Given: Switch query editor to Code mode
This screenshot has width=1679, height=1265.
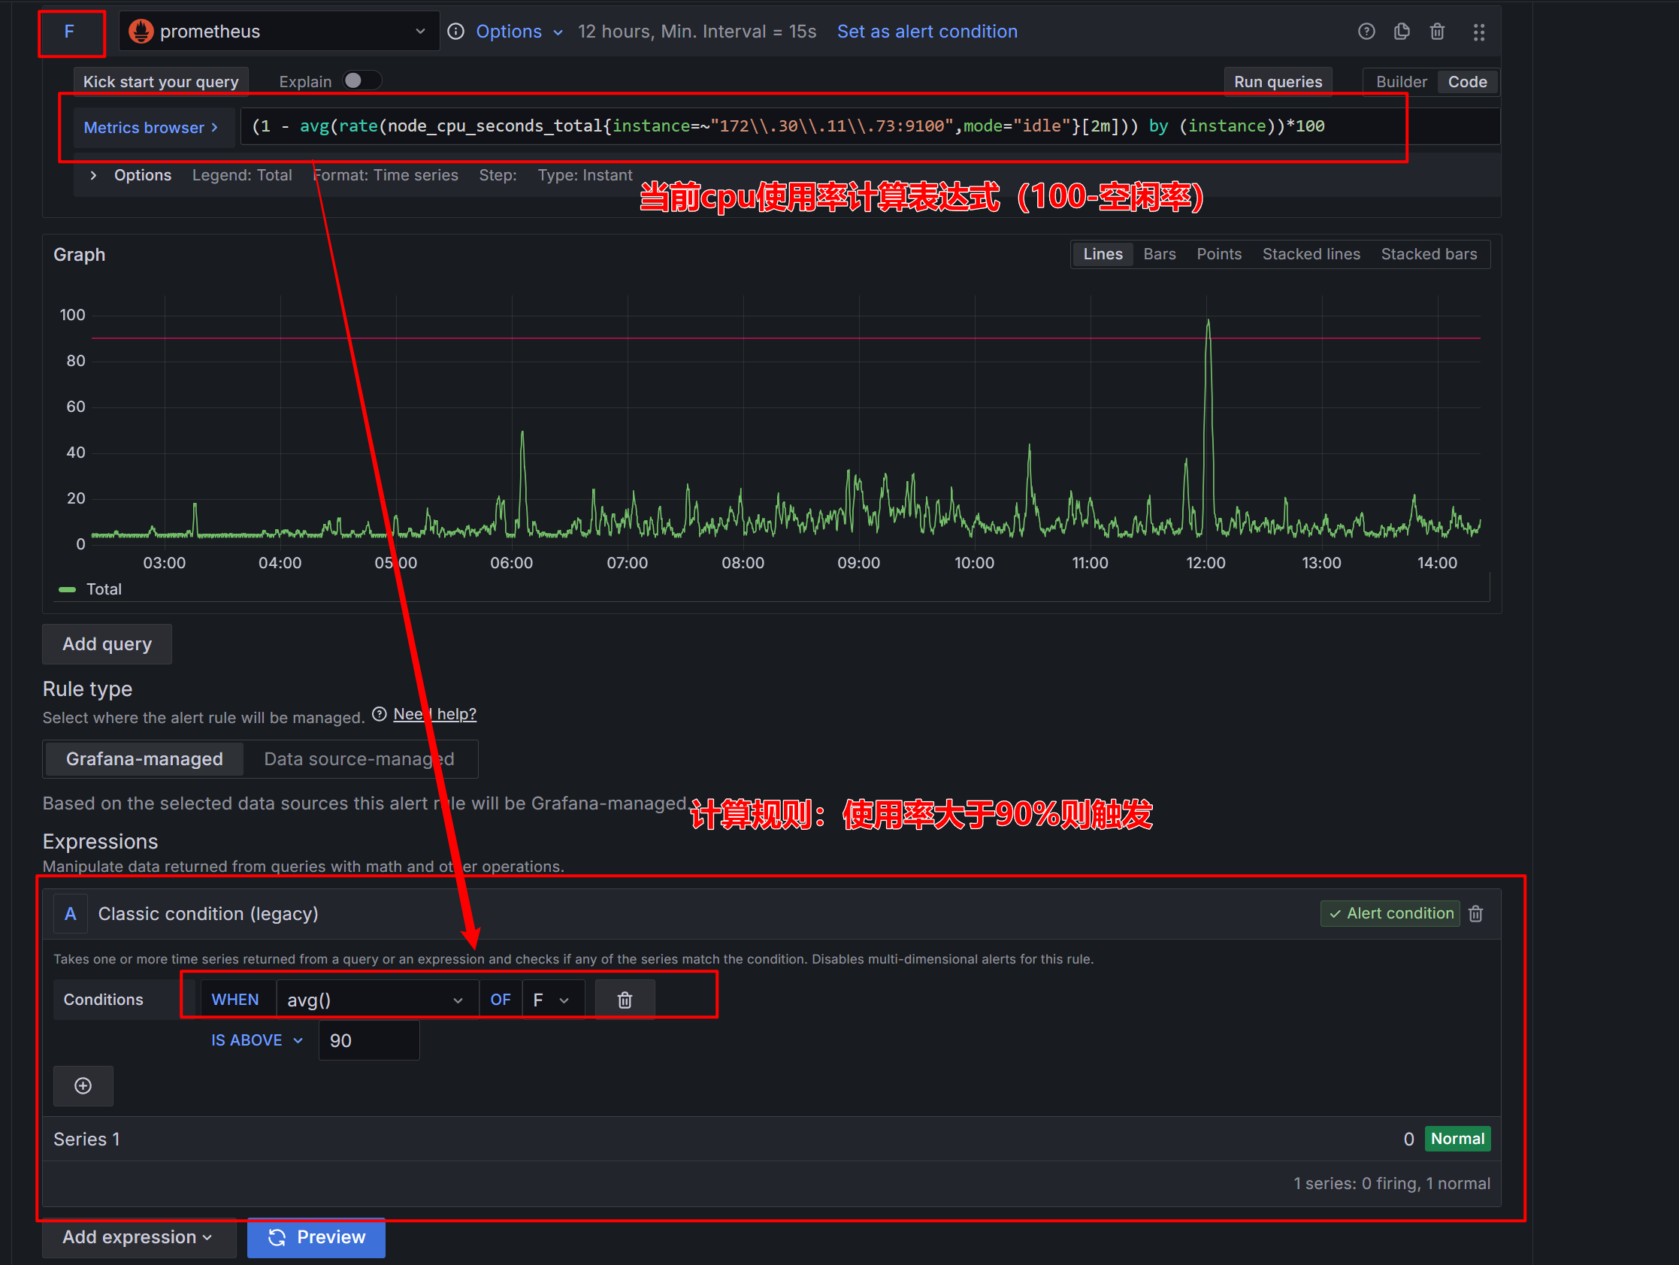Looking at the screenshot, I should (1466, 81).
